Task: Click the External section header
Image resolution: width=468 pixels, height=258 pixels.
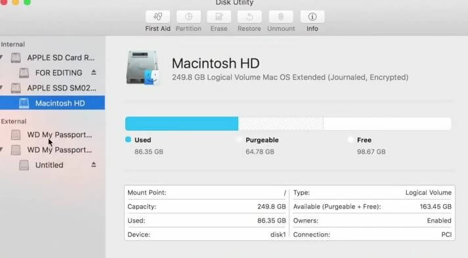Action: coord(13,121)
